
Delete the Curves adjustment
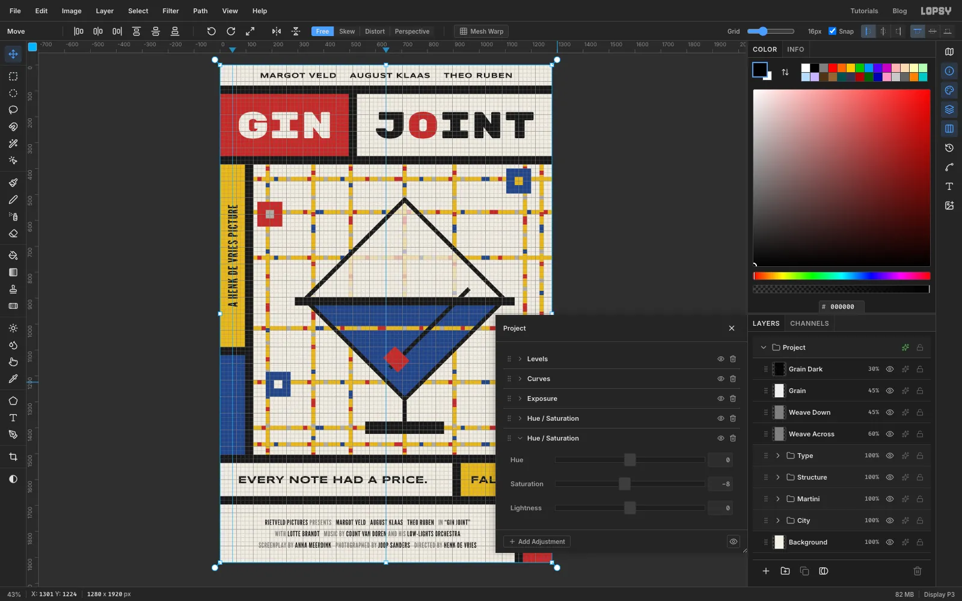pyautogui.click(x=733, y=379)
